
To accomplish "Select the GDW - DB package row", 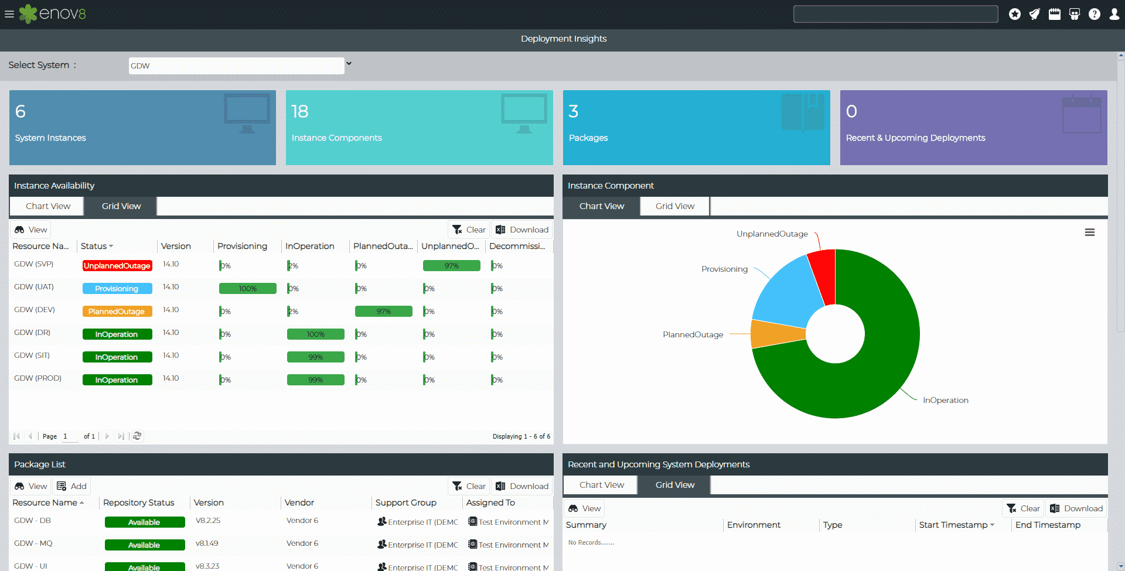I will point(281,521).
